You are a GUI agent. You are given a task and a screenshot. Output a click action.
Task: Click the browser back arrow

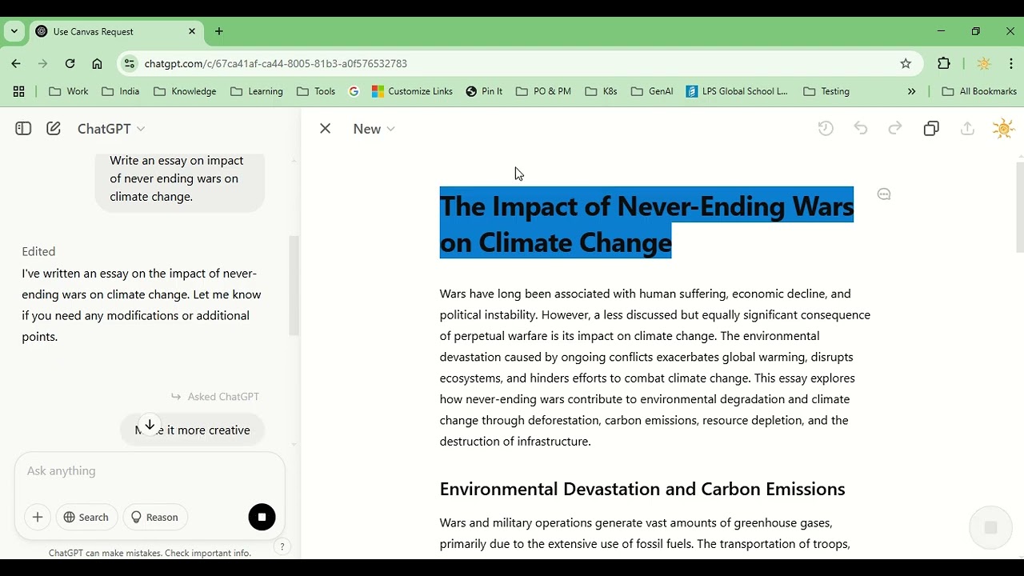[16, 63]
